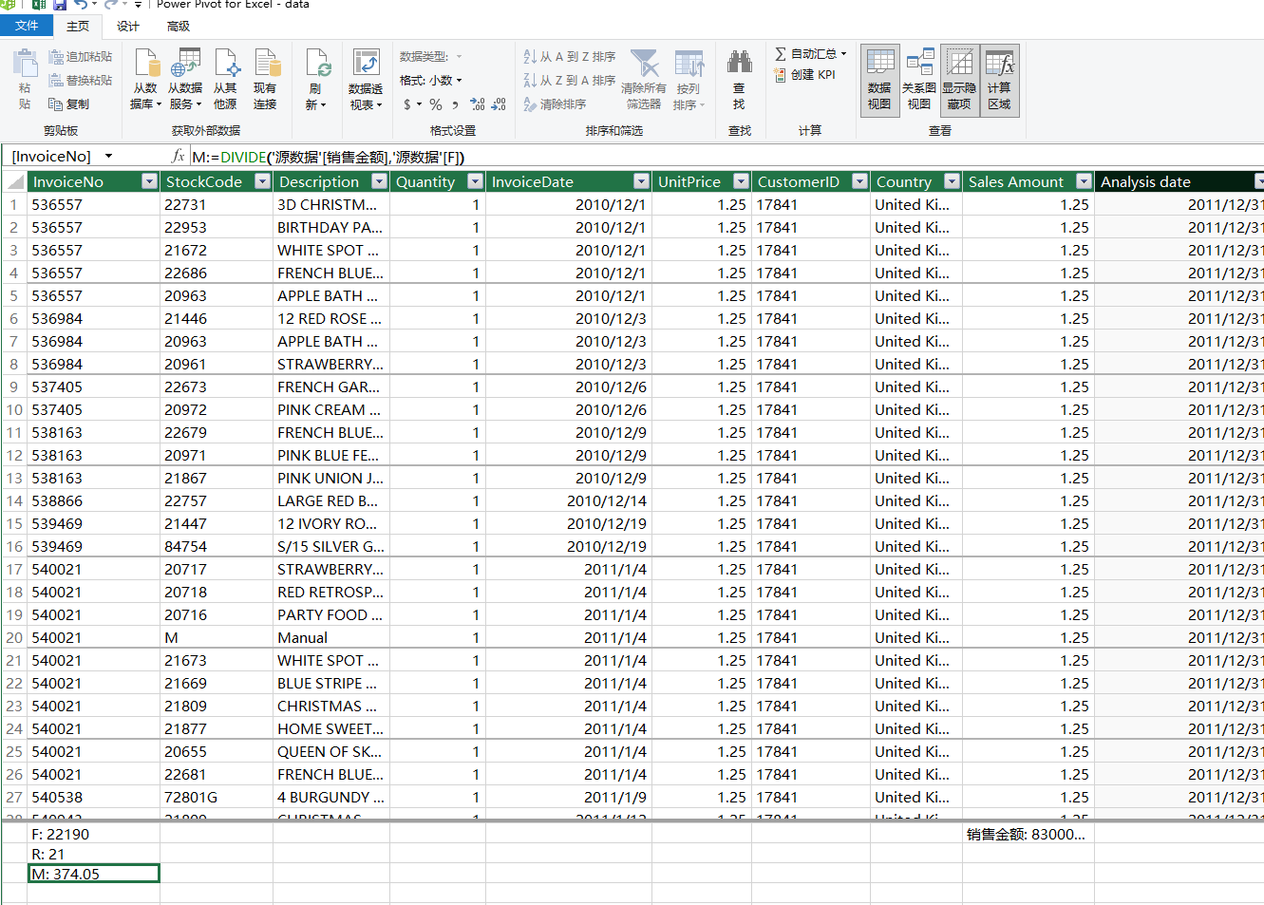Switch to the Excel workbook icon
The height and width of the screenshot is (905, 1264).
38,5
